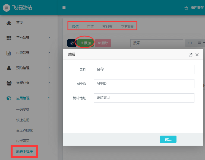Click the 跳转地址 input field
The image size is (205, 160).
point(144,98)
